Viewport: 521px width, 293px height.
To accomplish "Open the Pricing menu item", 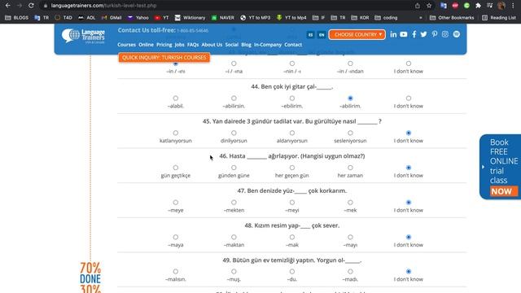I will pyautogui.click(x=164, y=45).
